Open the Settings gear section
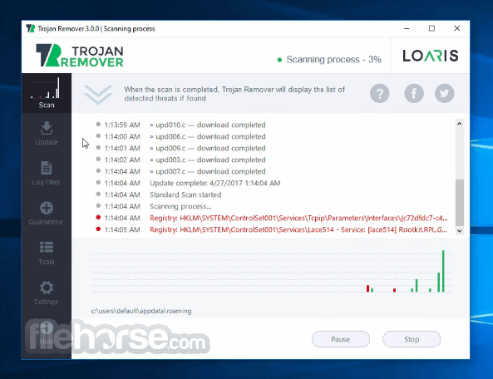Screen dimensions: 493x379 click(47, 293)
